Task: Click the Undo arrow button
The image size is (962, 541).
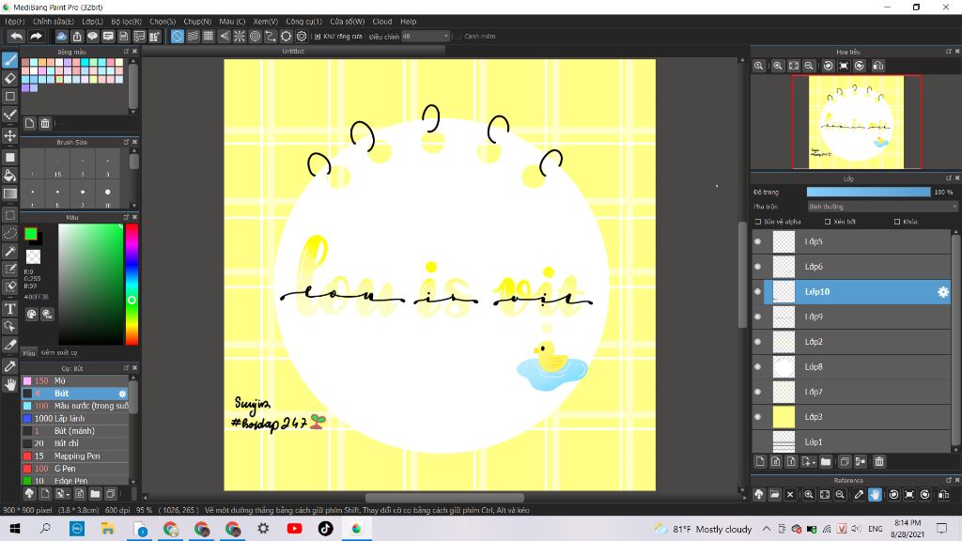Action: click(17, 37)
